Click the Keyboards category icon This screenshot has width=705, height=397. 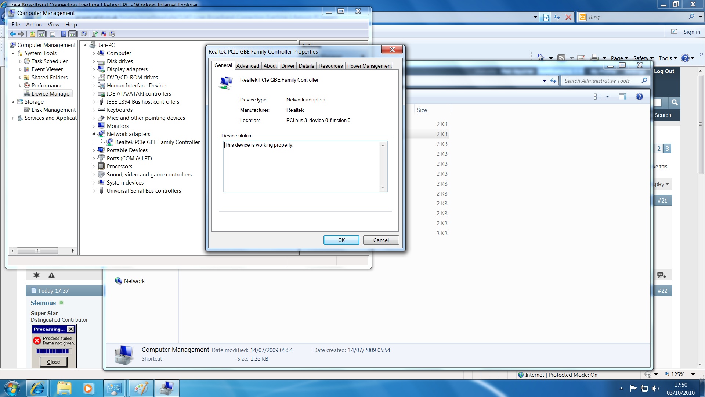(x=101, y=110)
